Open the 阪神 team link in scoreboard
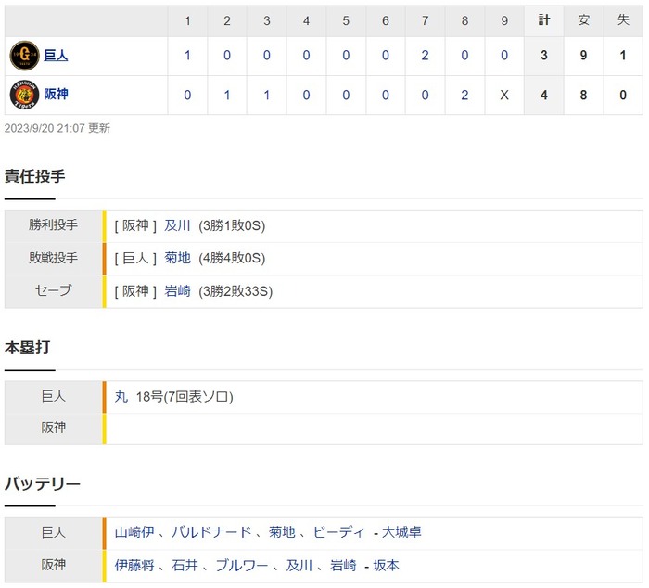 click(x=56, y=94)
